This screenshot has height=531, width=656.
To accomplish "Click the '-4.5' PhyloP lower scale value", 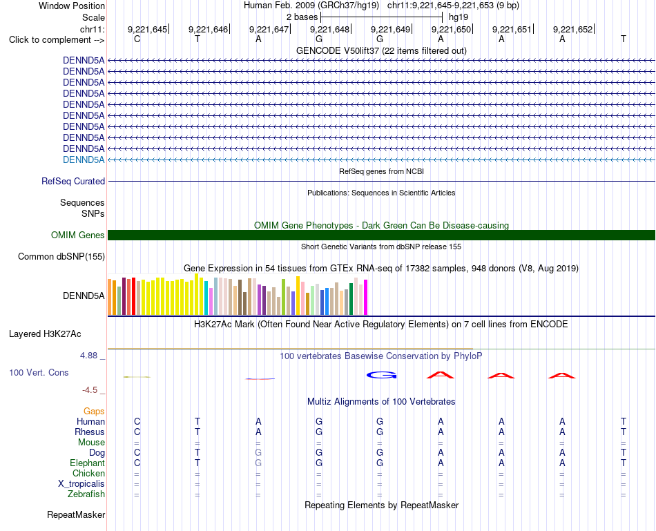I will [x=90, y=390].
